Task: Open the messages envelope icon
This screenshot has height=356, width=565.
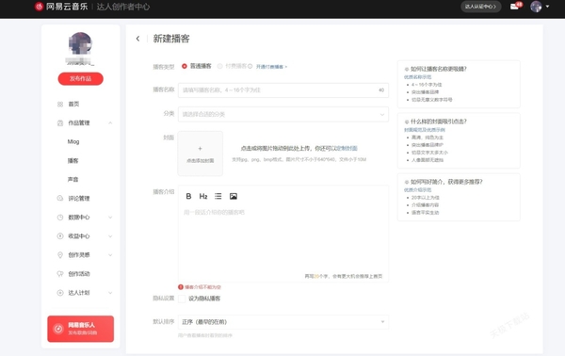Action: point(514,7)
